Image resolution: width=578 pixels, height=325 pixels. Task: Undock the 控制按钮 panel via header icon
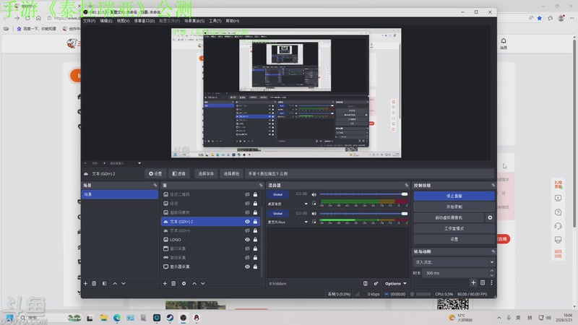[x=493, y=186]
